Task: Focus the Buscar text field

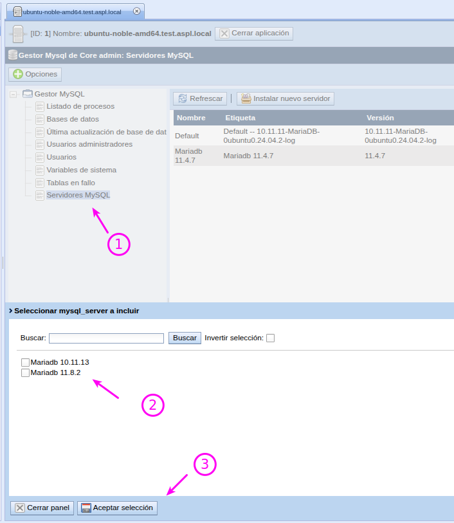Action: [x=106, y=338]
